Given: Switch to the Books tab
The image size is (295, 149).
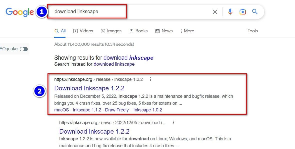Looking at the screenshot, I should (138, 31).
